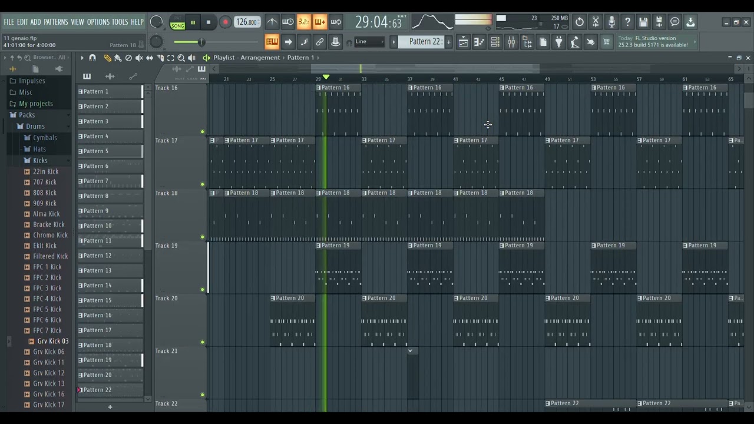Open the OPTIONS menu
Viewport: 754px width, 424px height.
click(98, 22)
